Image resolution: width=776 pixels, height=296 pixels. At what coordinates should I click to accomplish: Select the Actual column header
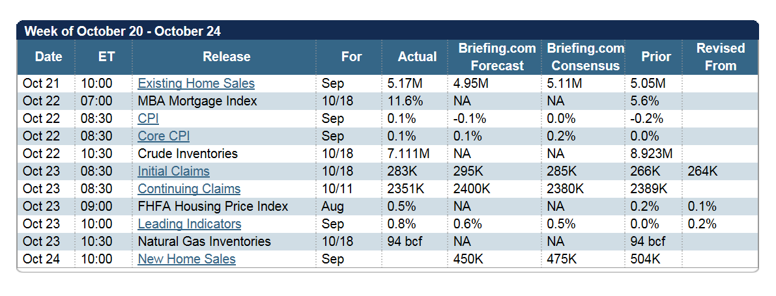[x=417, y=57]
